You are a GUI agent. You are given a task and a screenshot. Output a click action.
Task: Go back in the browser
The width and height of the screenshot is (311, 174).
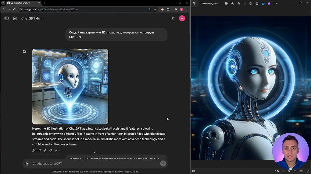[4, 9]
